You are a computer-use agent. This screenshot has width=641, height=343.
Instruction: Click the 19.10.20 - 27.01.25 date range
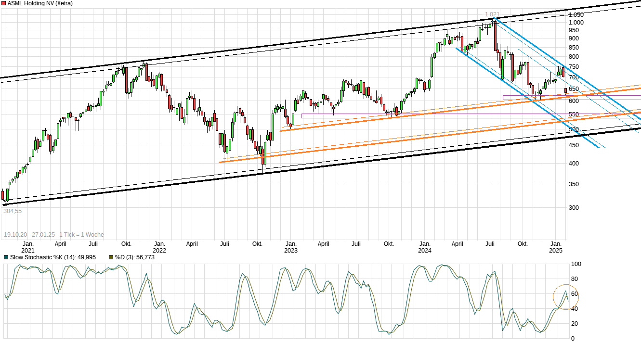(x=29, y=235)
